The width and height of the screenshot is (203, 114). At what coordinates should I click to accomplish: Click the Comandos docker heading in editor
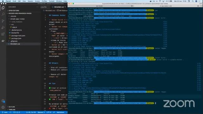coord(57,15)
